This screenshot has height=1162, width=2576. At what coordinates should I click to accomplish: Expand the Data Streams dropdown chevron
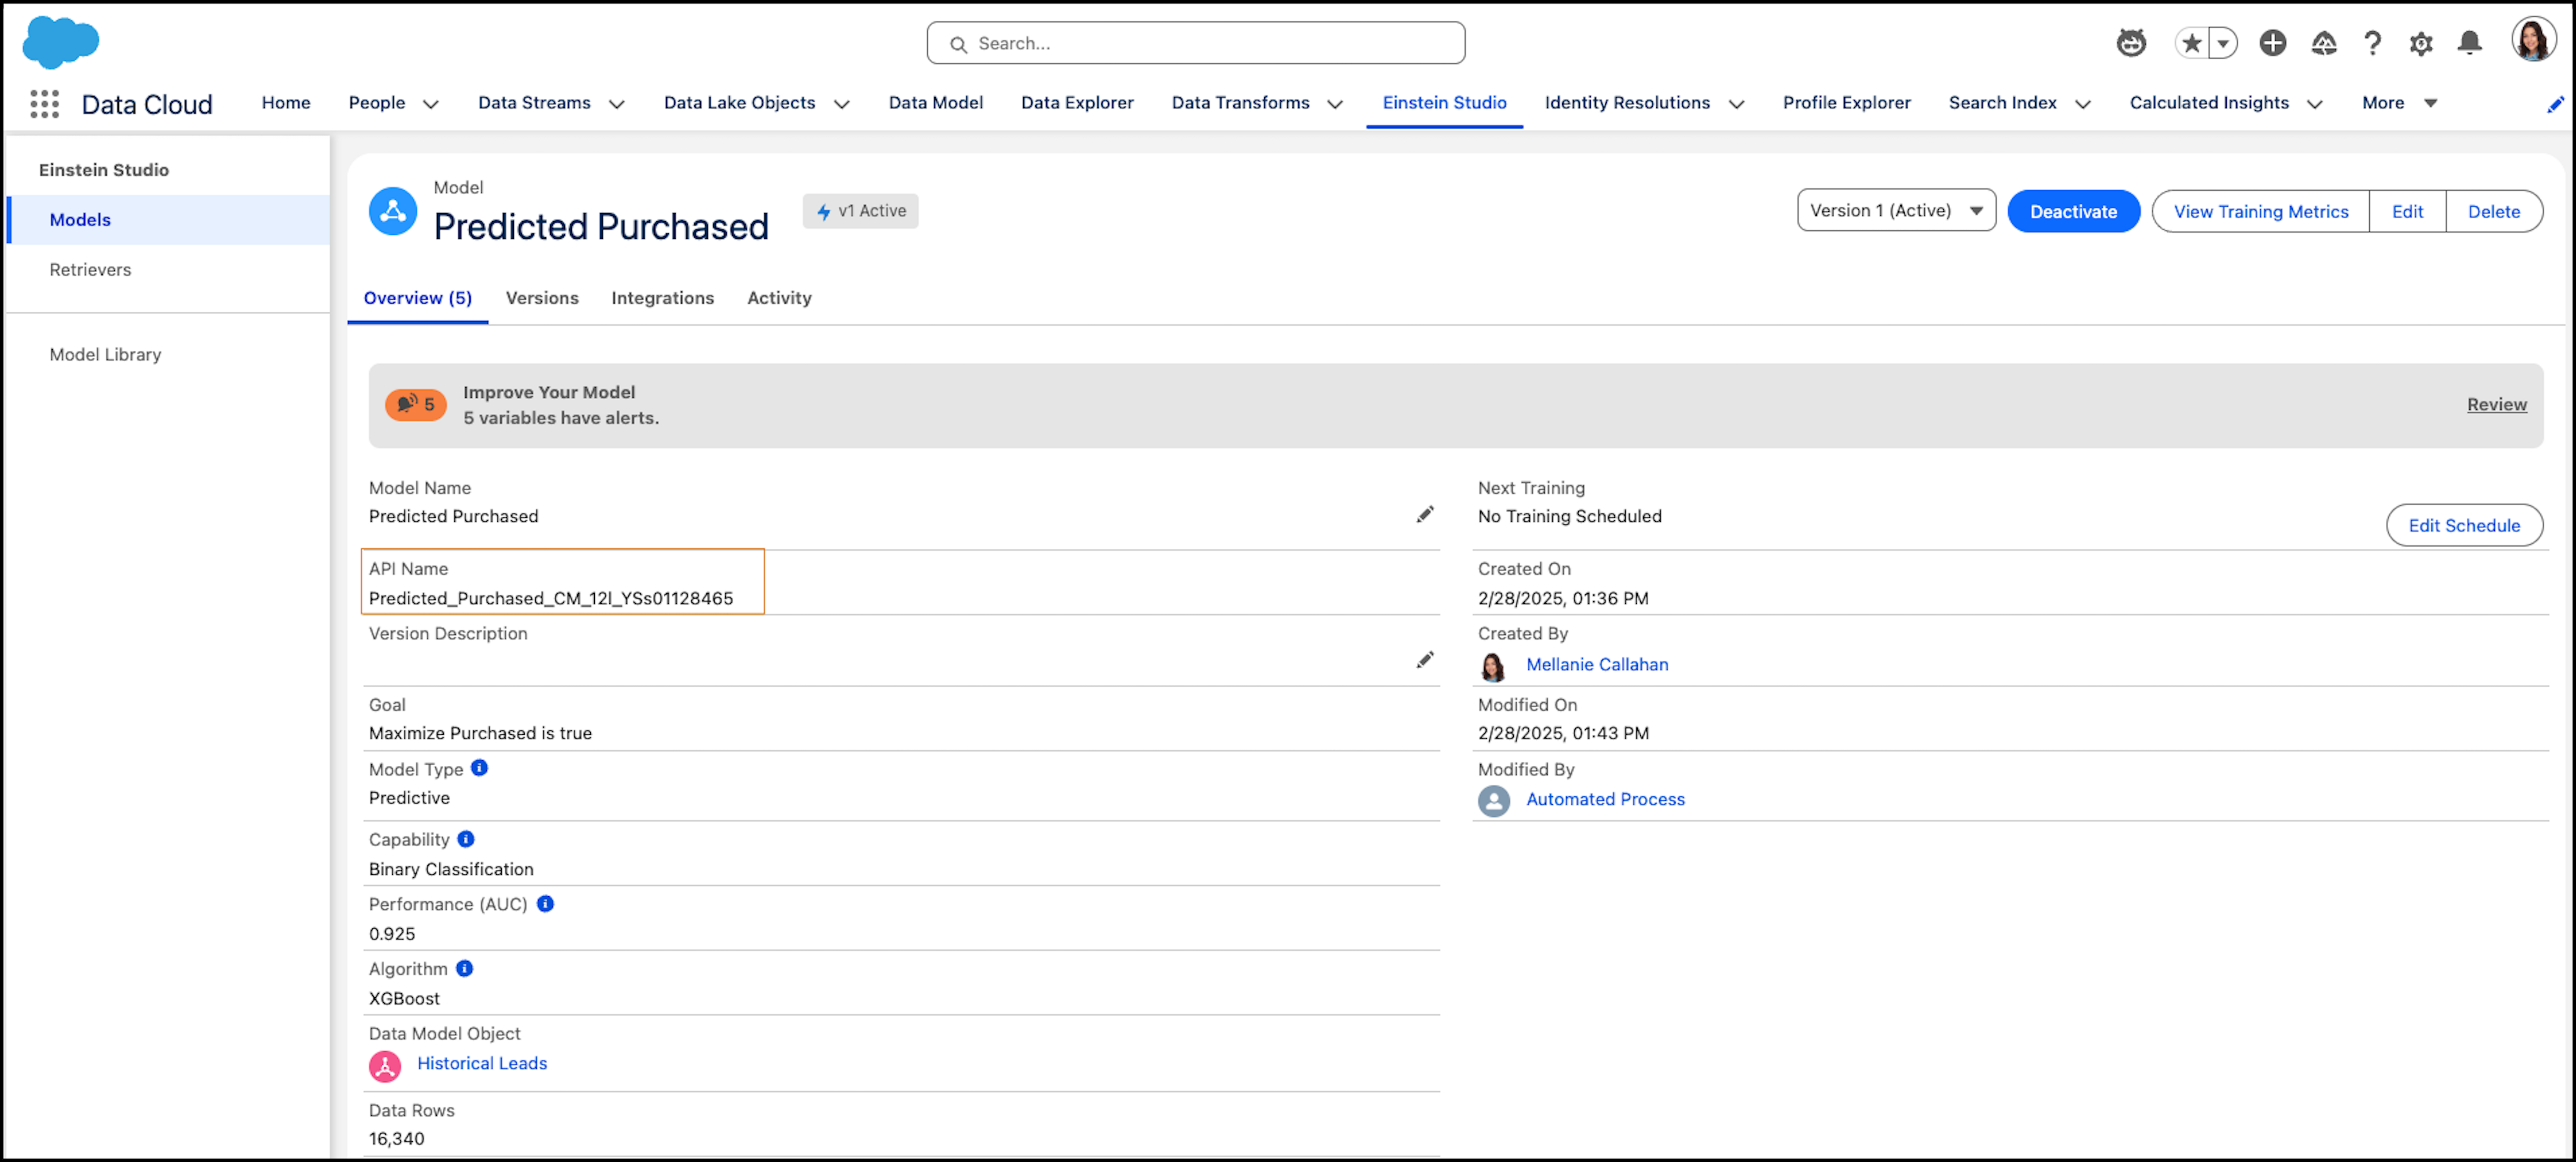click(x=617, y=104)
